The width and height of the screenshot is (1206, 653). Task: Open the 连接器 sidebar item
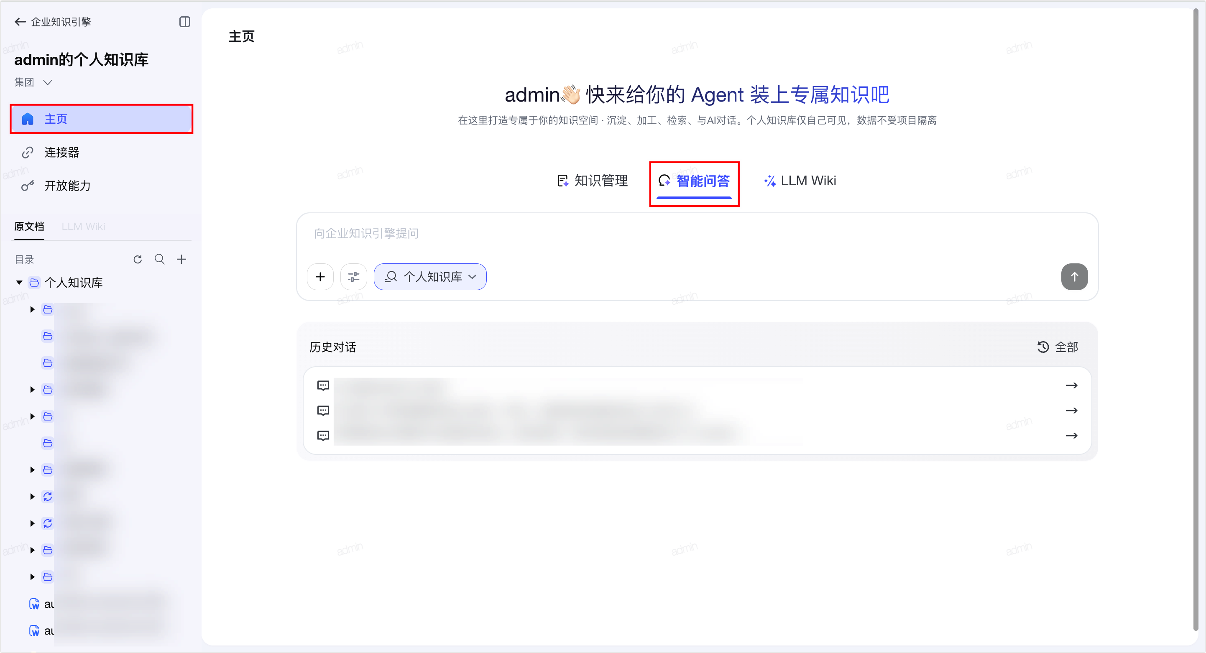tap(102, 152)
